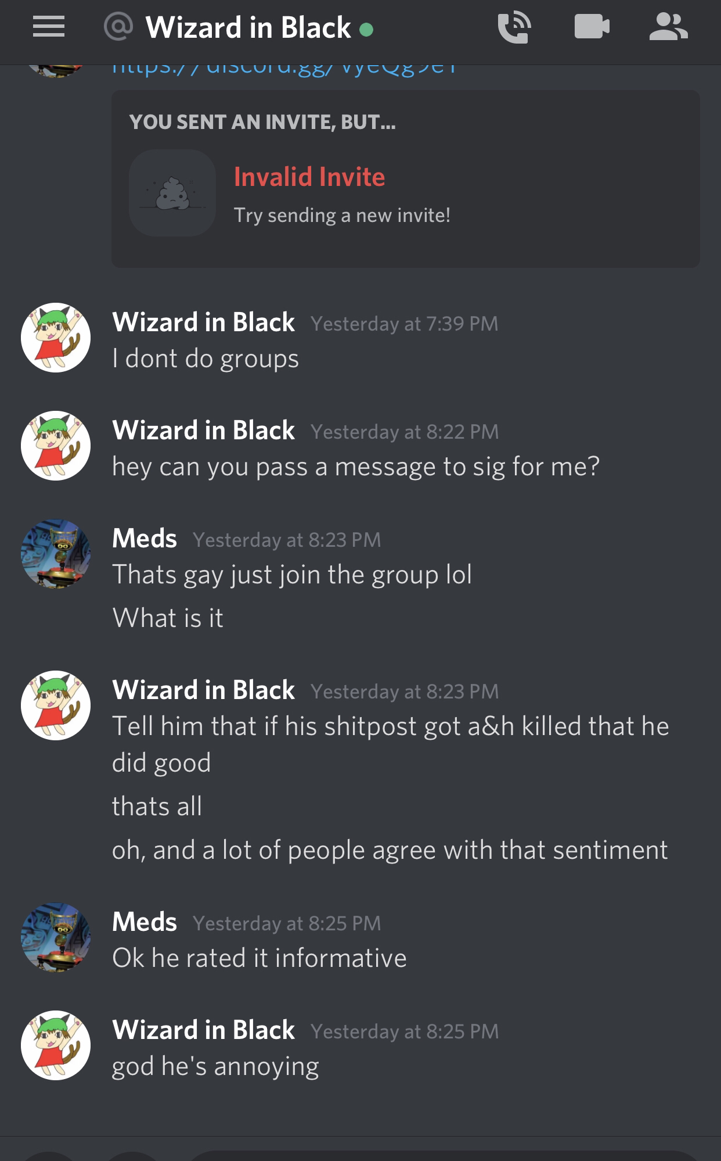
Task: Open the hamburger navigation menu
Action: 49,27
